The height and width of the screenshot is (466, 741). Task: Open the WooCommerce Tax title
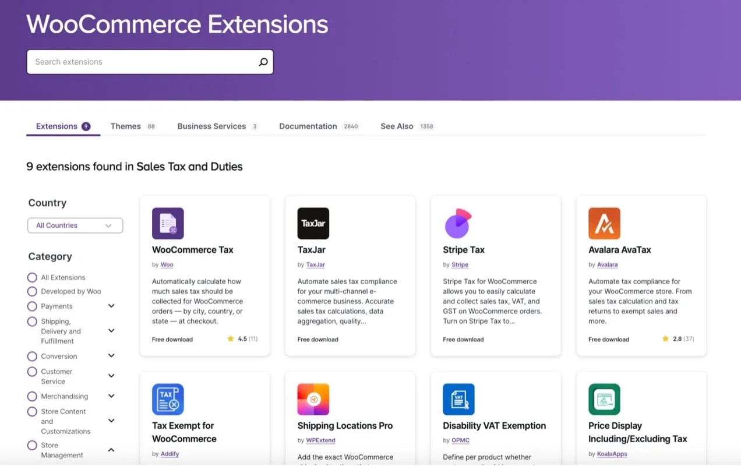point(193,250)
